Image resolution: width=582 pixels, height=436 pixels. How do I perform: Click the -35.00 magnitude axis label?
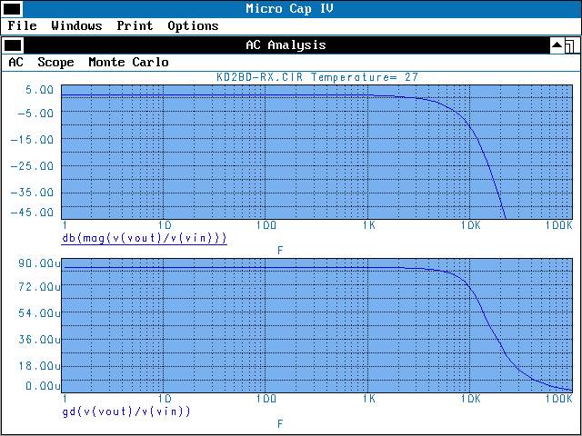coord(33,193)
